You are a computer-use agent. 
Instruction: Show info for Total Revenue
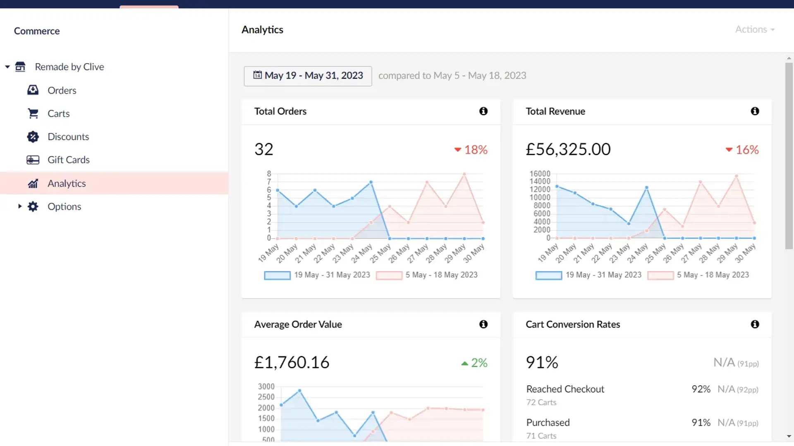[x=755, y=111]
